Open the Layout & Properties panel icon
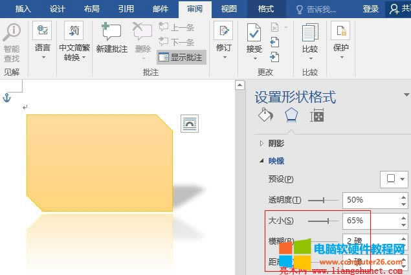The image size is (411, 275). click(317, 116)
